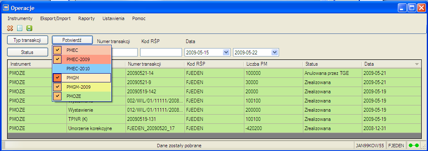Click the date cell 2008-12-31

392,128
